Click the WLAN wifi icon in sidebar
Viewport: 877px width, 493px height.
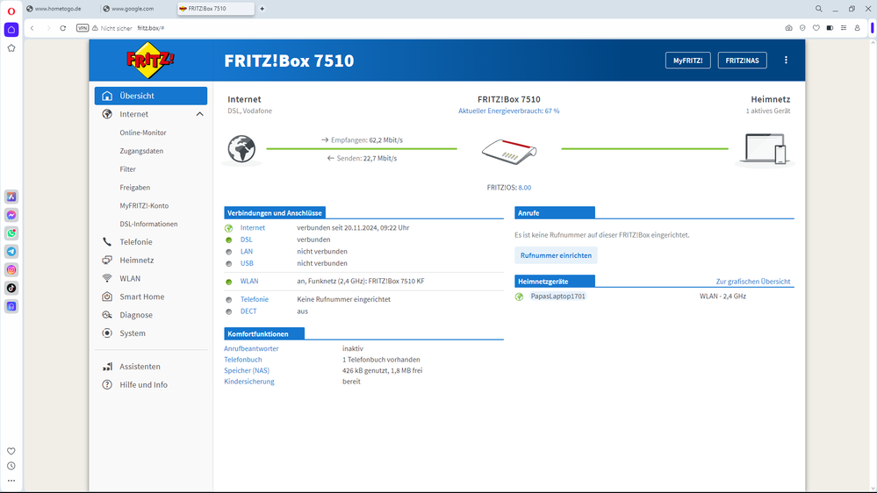tap(107, 278)
